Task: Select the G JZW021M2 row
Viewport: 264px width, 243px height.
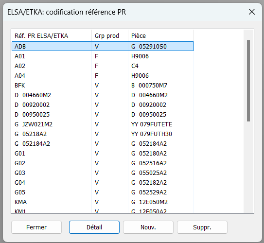Action: pos(103,124)
